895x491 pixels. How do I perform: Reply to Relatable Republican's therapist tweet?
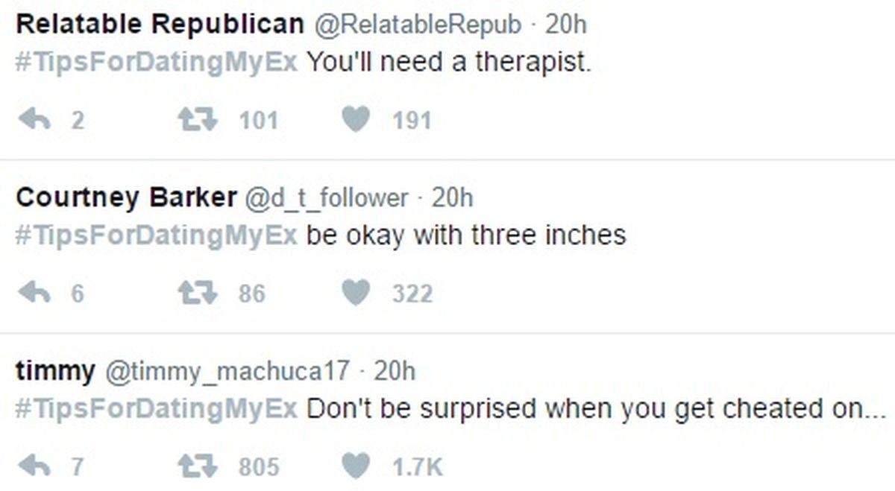tap(34, 119)
